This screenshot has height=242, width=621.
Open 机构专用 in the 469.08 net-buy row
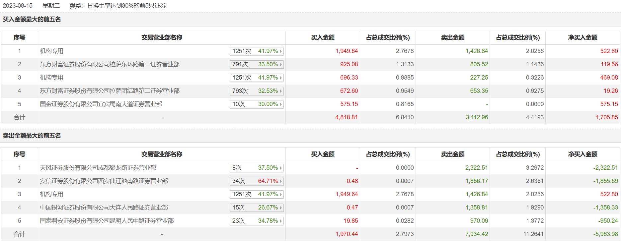point(51,78)
